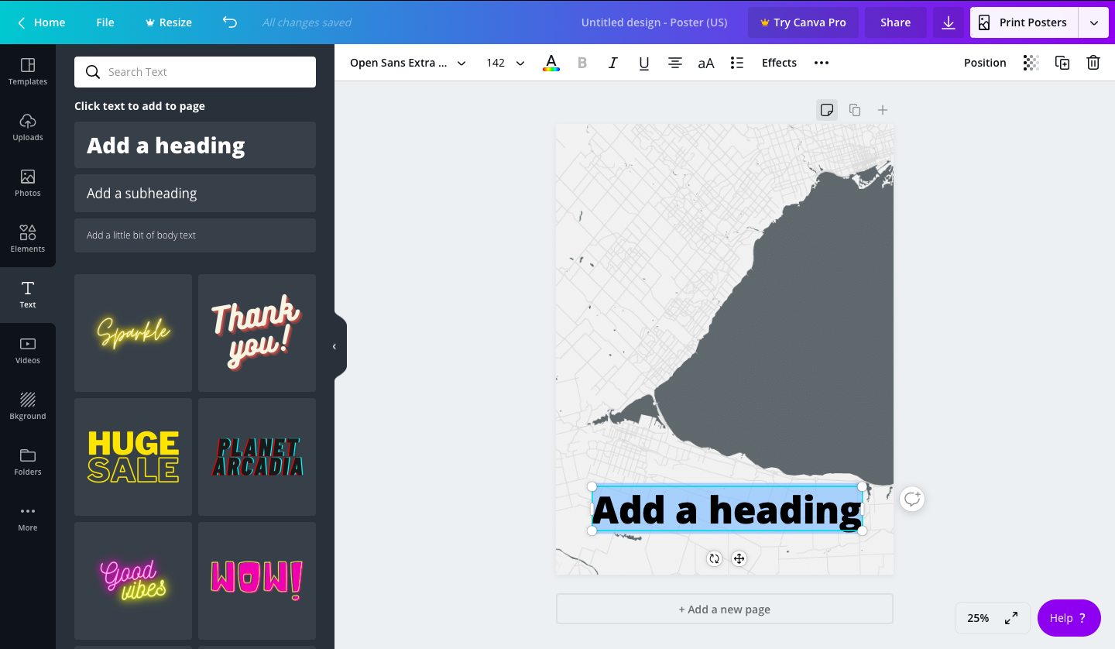The height and width of the screenshot is (649, 1115).
Task: Toggle bold formatting
Action: coord(582,63)
